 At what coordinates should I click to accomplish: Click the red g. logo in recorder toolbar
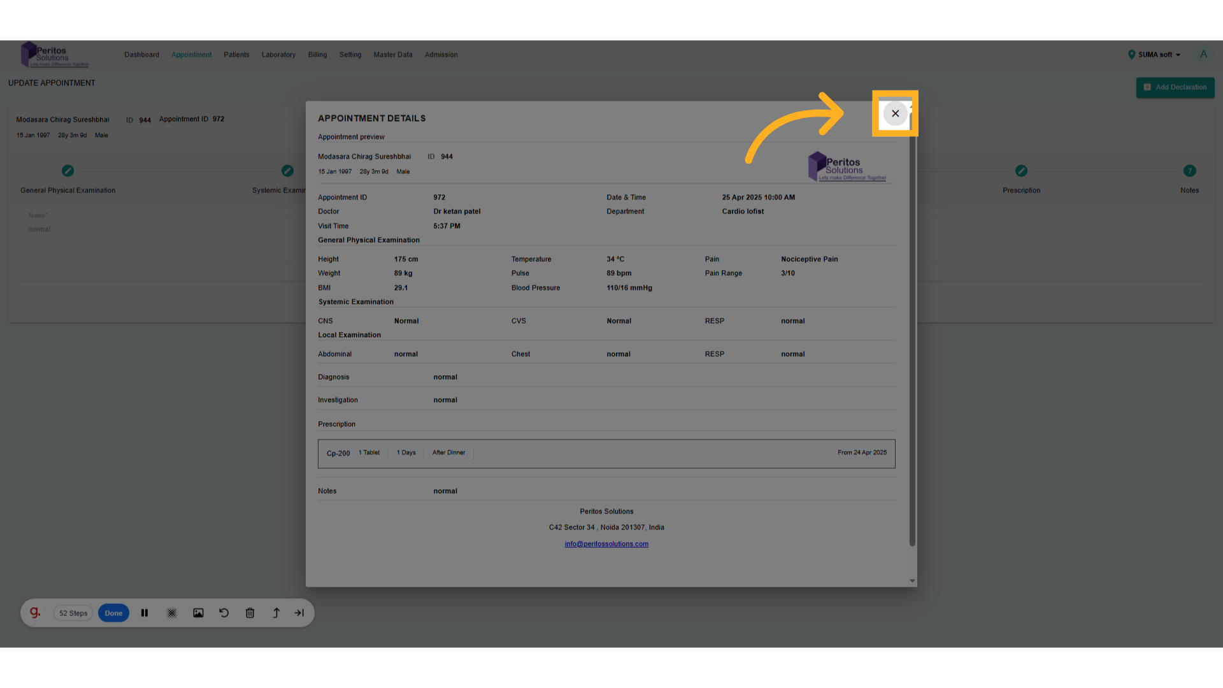35,613
